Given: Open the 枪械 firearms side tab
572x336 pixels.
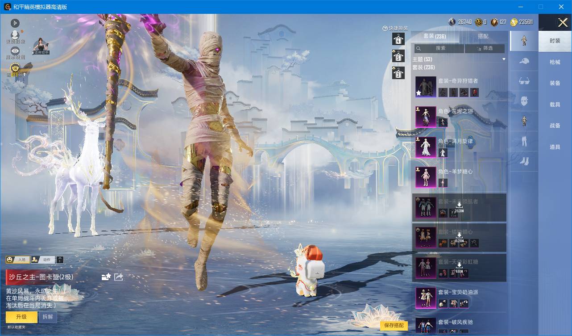Looking at the screenshot, I should coord(555,62).
